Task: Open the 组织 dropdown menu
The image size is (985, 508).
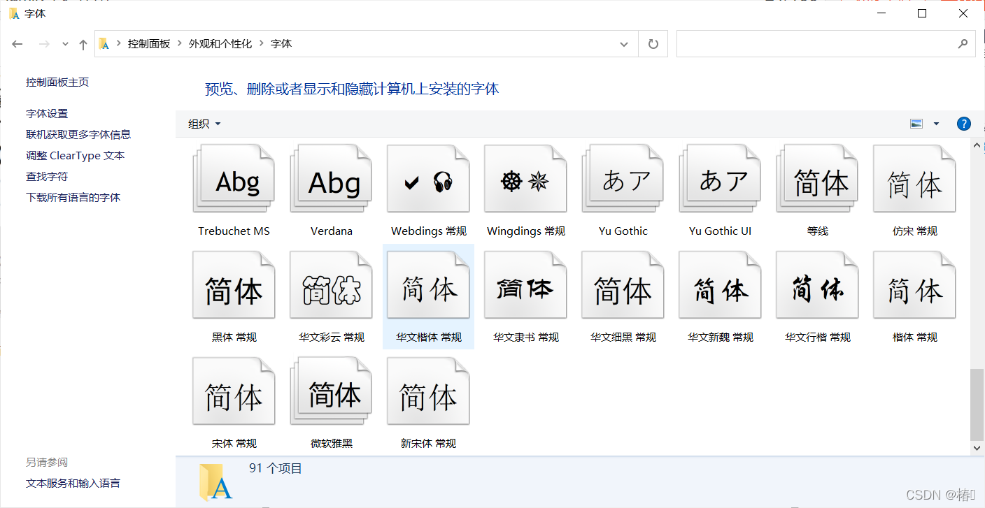Action: [x=204, y=124]
